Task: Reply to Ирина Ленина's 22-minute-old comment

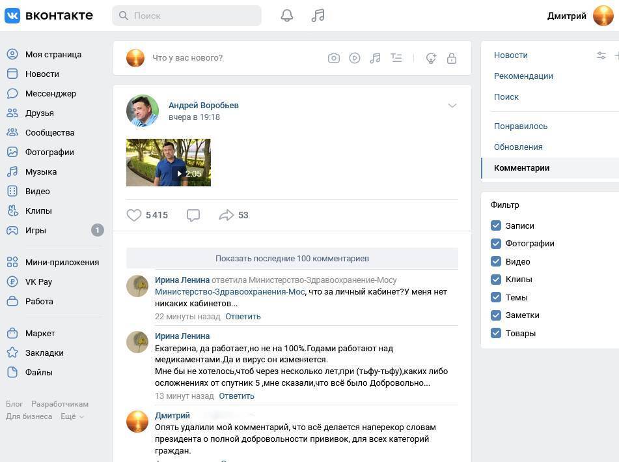Action: point(243,317)
